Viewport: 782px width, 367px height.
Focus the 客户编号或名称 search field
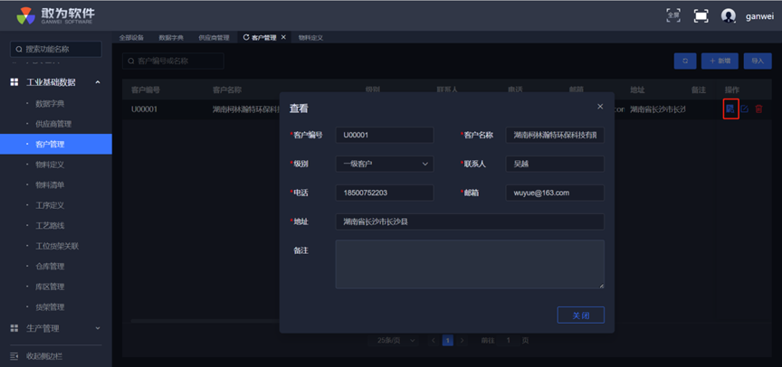173,61
